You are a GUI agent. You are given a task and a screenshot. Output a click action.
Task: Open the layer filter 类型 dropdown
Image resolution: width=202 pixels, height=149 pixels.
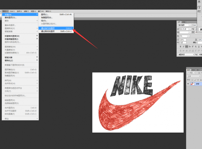click(x=191, y=73)
